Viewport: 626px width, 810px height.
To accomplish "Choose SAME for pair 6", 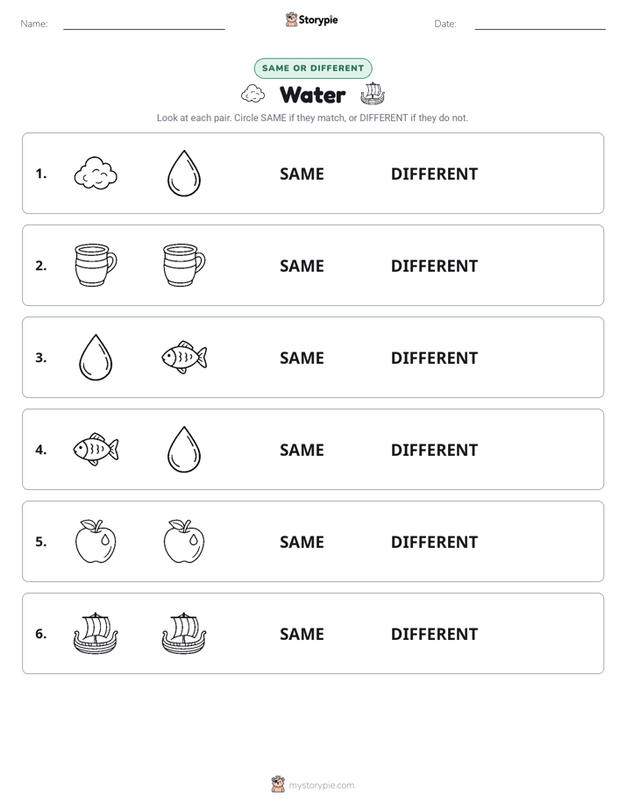I will click(302, 634).
